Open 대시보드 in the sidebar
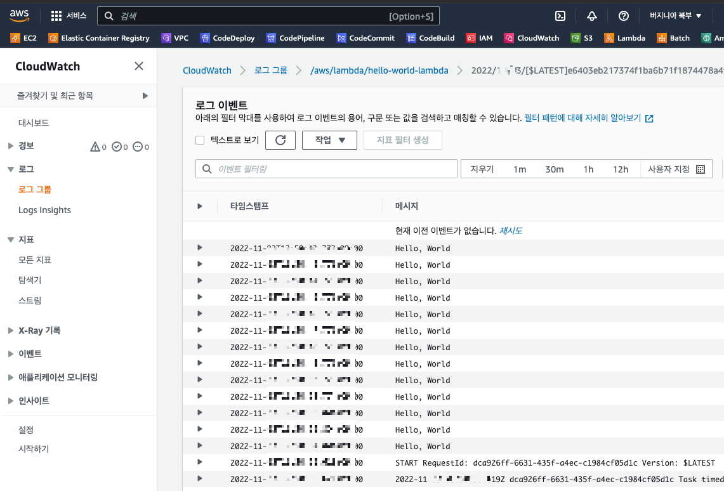The image size is (724, 491). (x=34, y=123)
